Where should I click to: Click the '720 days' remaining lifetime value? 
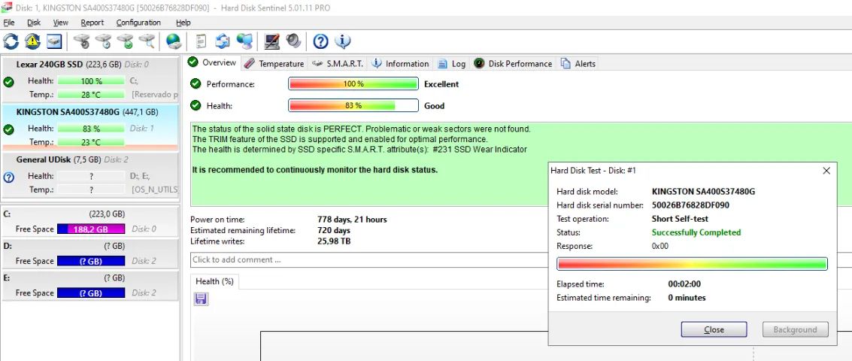click(334, 231)
